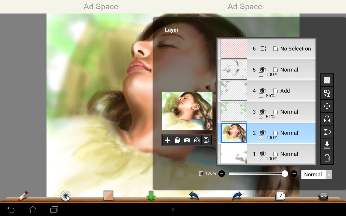Open the skin-tone color swatch
The image size is (346, 216).
pyautogui.click(x=108, y=195)
